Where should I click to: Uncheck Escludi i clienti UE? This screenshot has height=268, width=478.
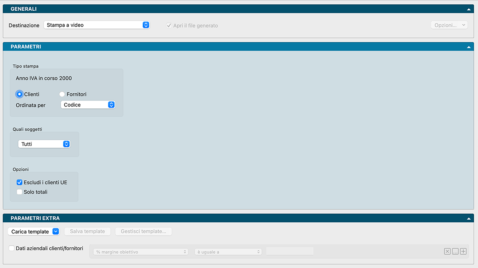click(x=19, y=183)
